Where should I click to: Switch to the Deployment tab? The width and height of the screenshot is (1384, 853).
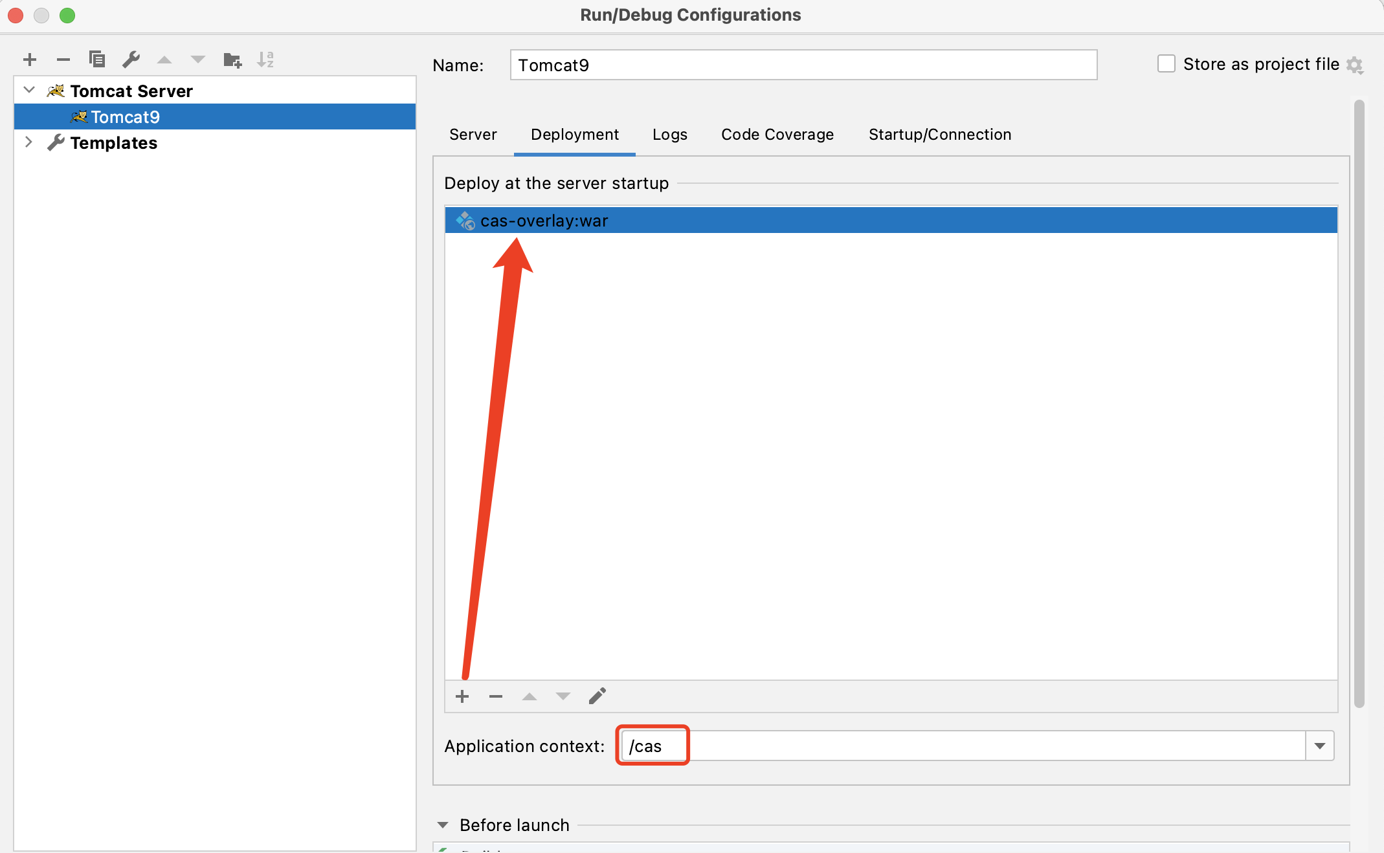pos(575,135)
